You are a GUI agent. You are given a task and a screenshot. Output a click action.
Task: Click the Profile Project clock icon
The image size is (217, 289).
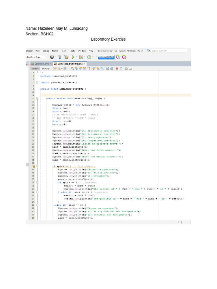(89, 57)
